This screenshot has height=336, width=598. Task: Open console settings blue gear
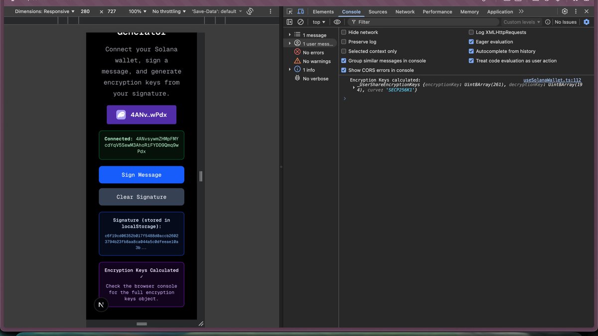587,22
